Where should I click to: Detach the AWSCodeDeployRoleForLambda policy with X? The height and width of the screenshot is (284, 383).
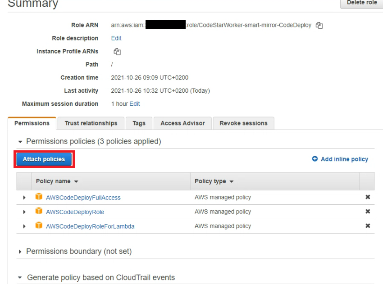click(x=368, y=225)
